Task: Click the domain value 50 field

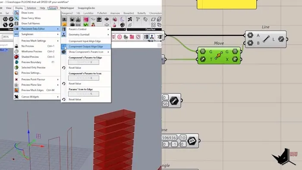Action: [x=165, y=104]
